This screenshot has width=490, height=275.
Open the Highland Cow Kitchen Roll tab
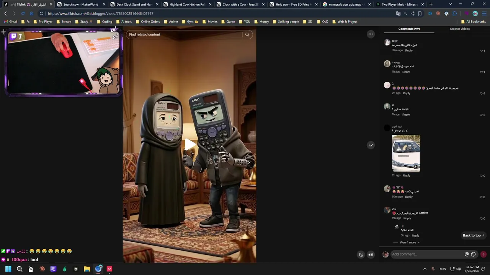[187, 5]
